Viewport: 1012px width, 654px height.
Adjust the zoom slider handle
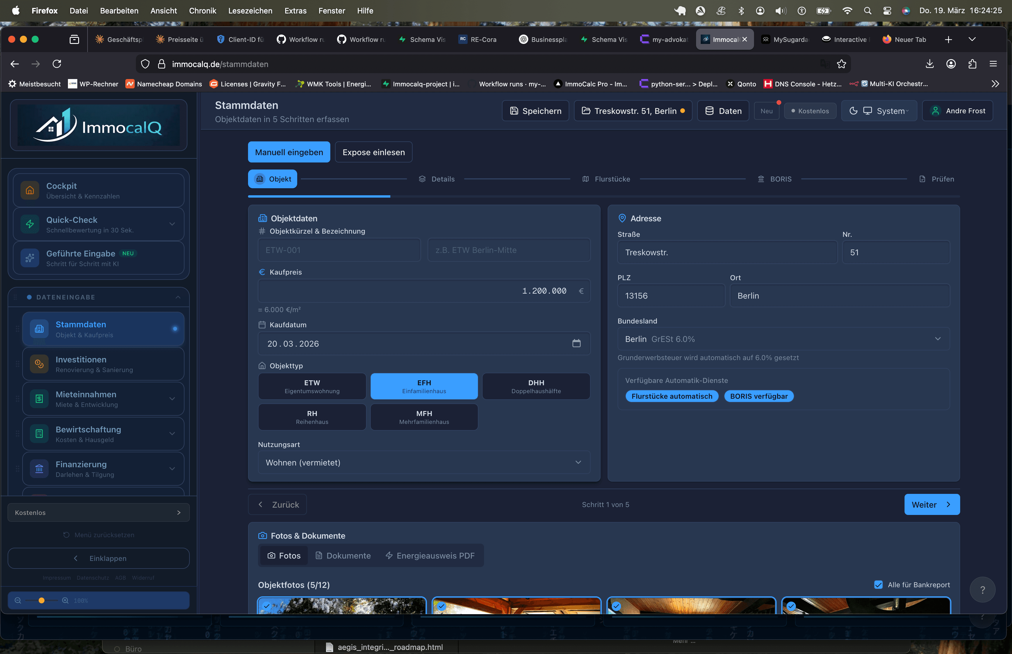tap(42, 600)
